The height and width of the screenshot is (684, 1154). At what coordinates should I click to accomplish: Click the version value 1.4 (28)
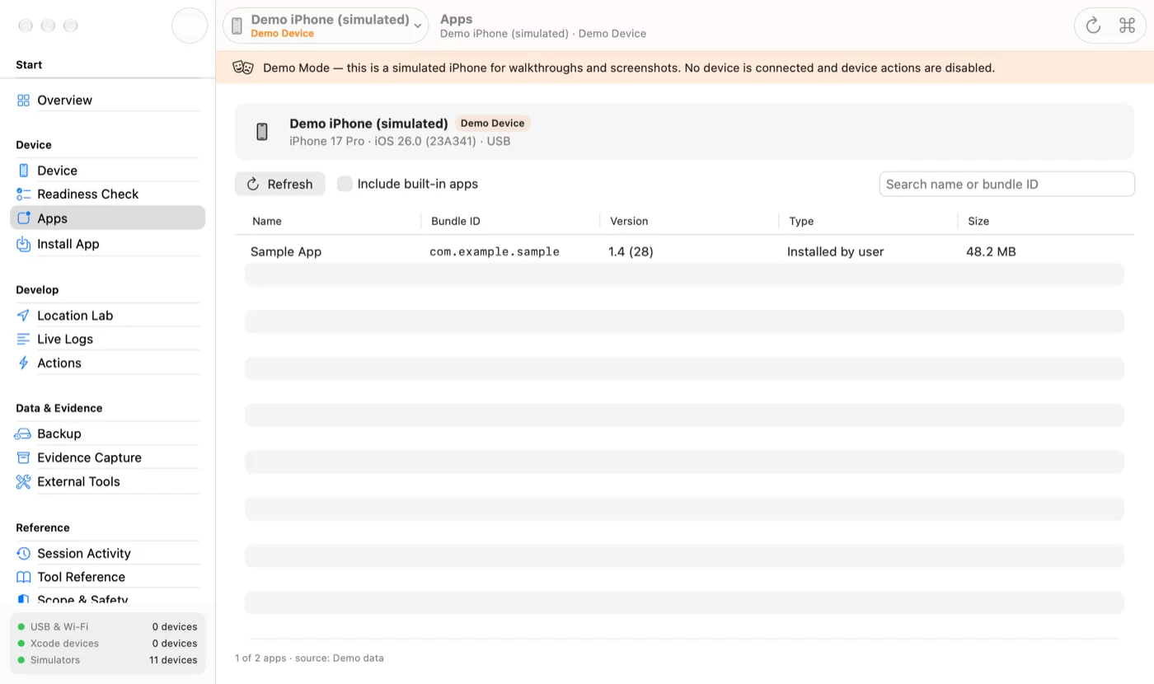(631, 251)
